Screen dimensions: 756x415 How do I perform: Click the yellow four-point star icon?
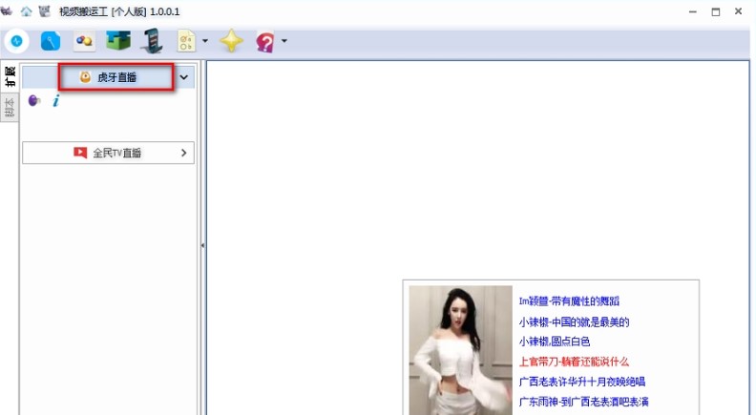(231, 41)
